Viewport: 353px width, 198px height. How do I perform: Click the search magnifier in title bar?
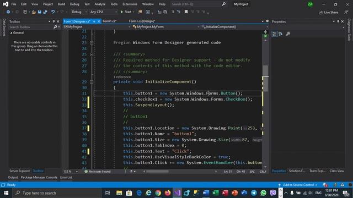[x=223, y=4]
